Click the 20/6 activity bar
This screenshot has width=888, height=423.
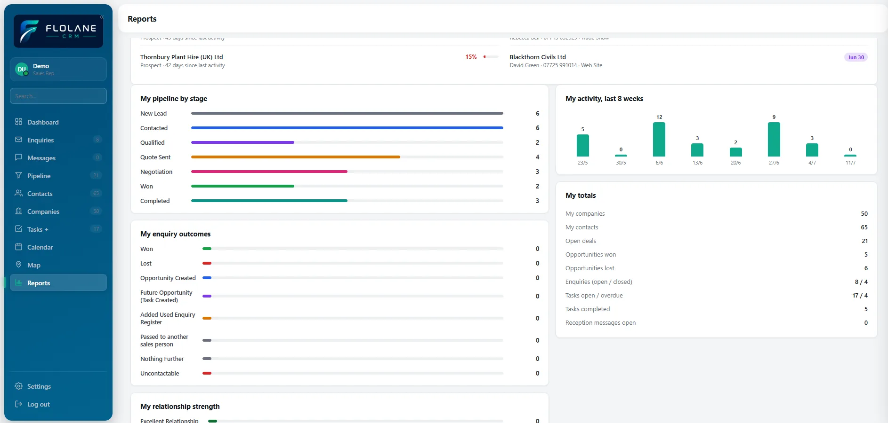tap(736, 152)
